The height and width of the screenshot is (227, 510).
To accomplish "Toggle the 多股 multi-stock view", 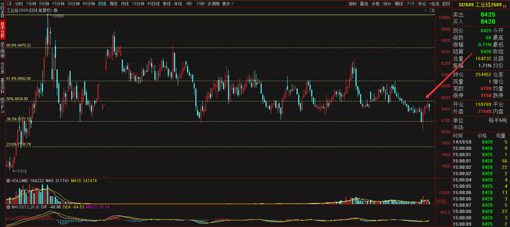I will tap(376, 4).
